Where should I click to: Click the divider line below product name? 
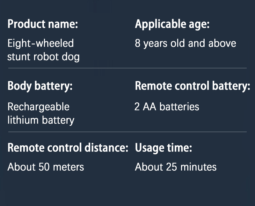[127, 68]
